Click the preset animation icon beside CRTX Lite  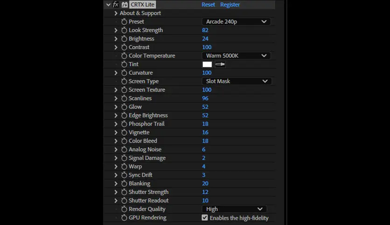click(125, 5)
